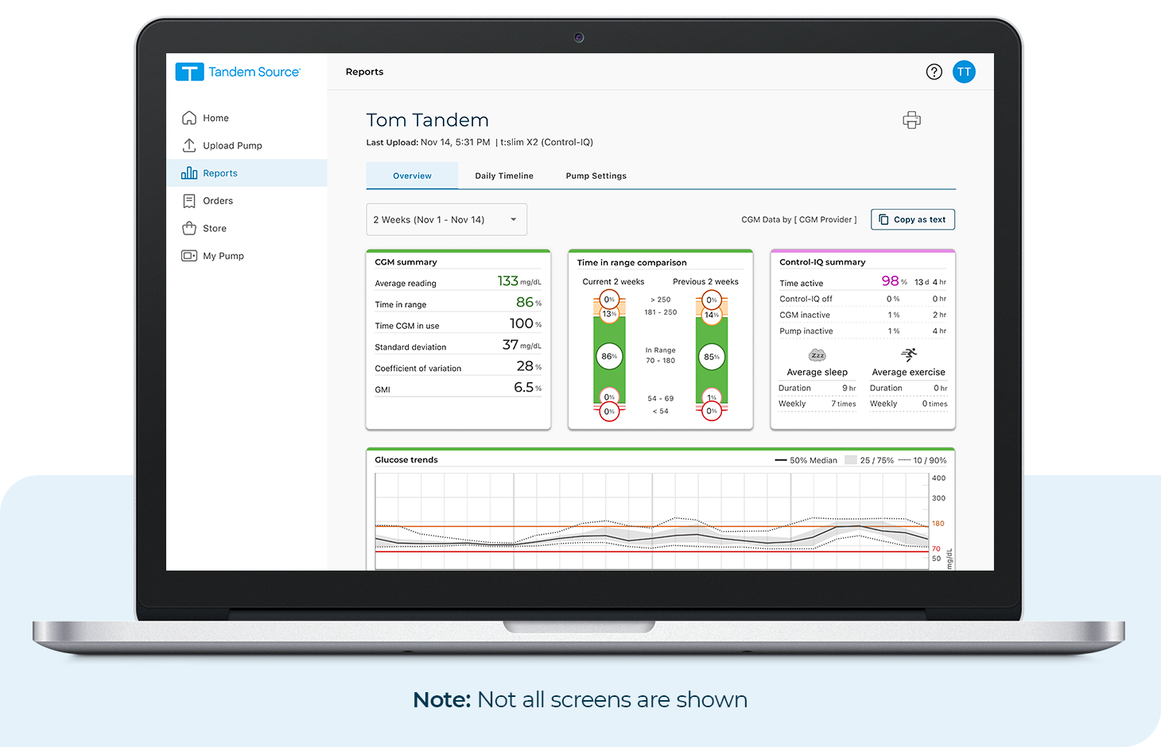Screen dimensions: 1161x747
Task: Open the date range dropdown showing 2 Weeks
Action: click(x=446, y=219)
